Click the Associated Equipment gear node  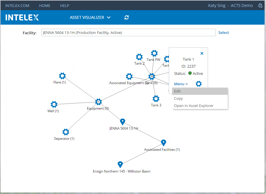pyautogui.click(x=129, y=77)
